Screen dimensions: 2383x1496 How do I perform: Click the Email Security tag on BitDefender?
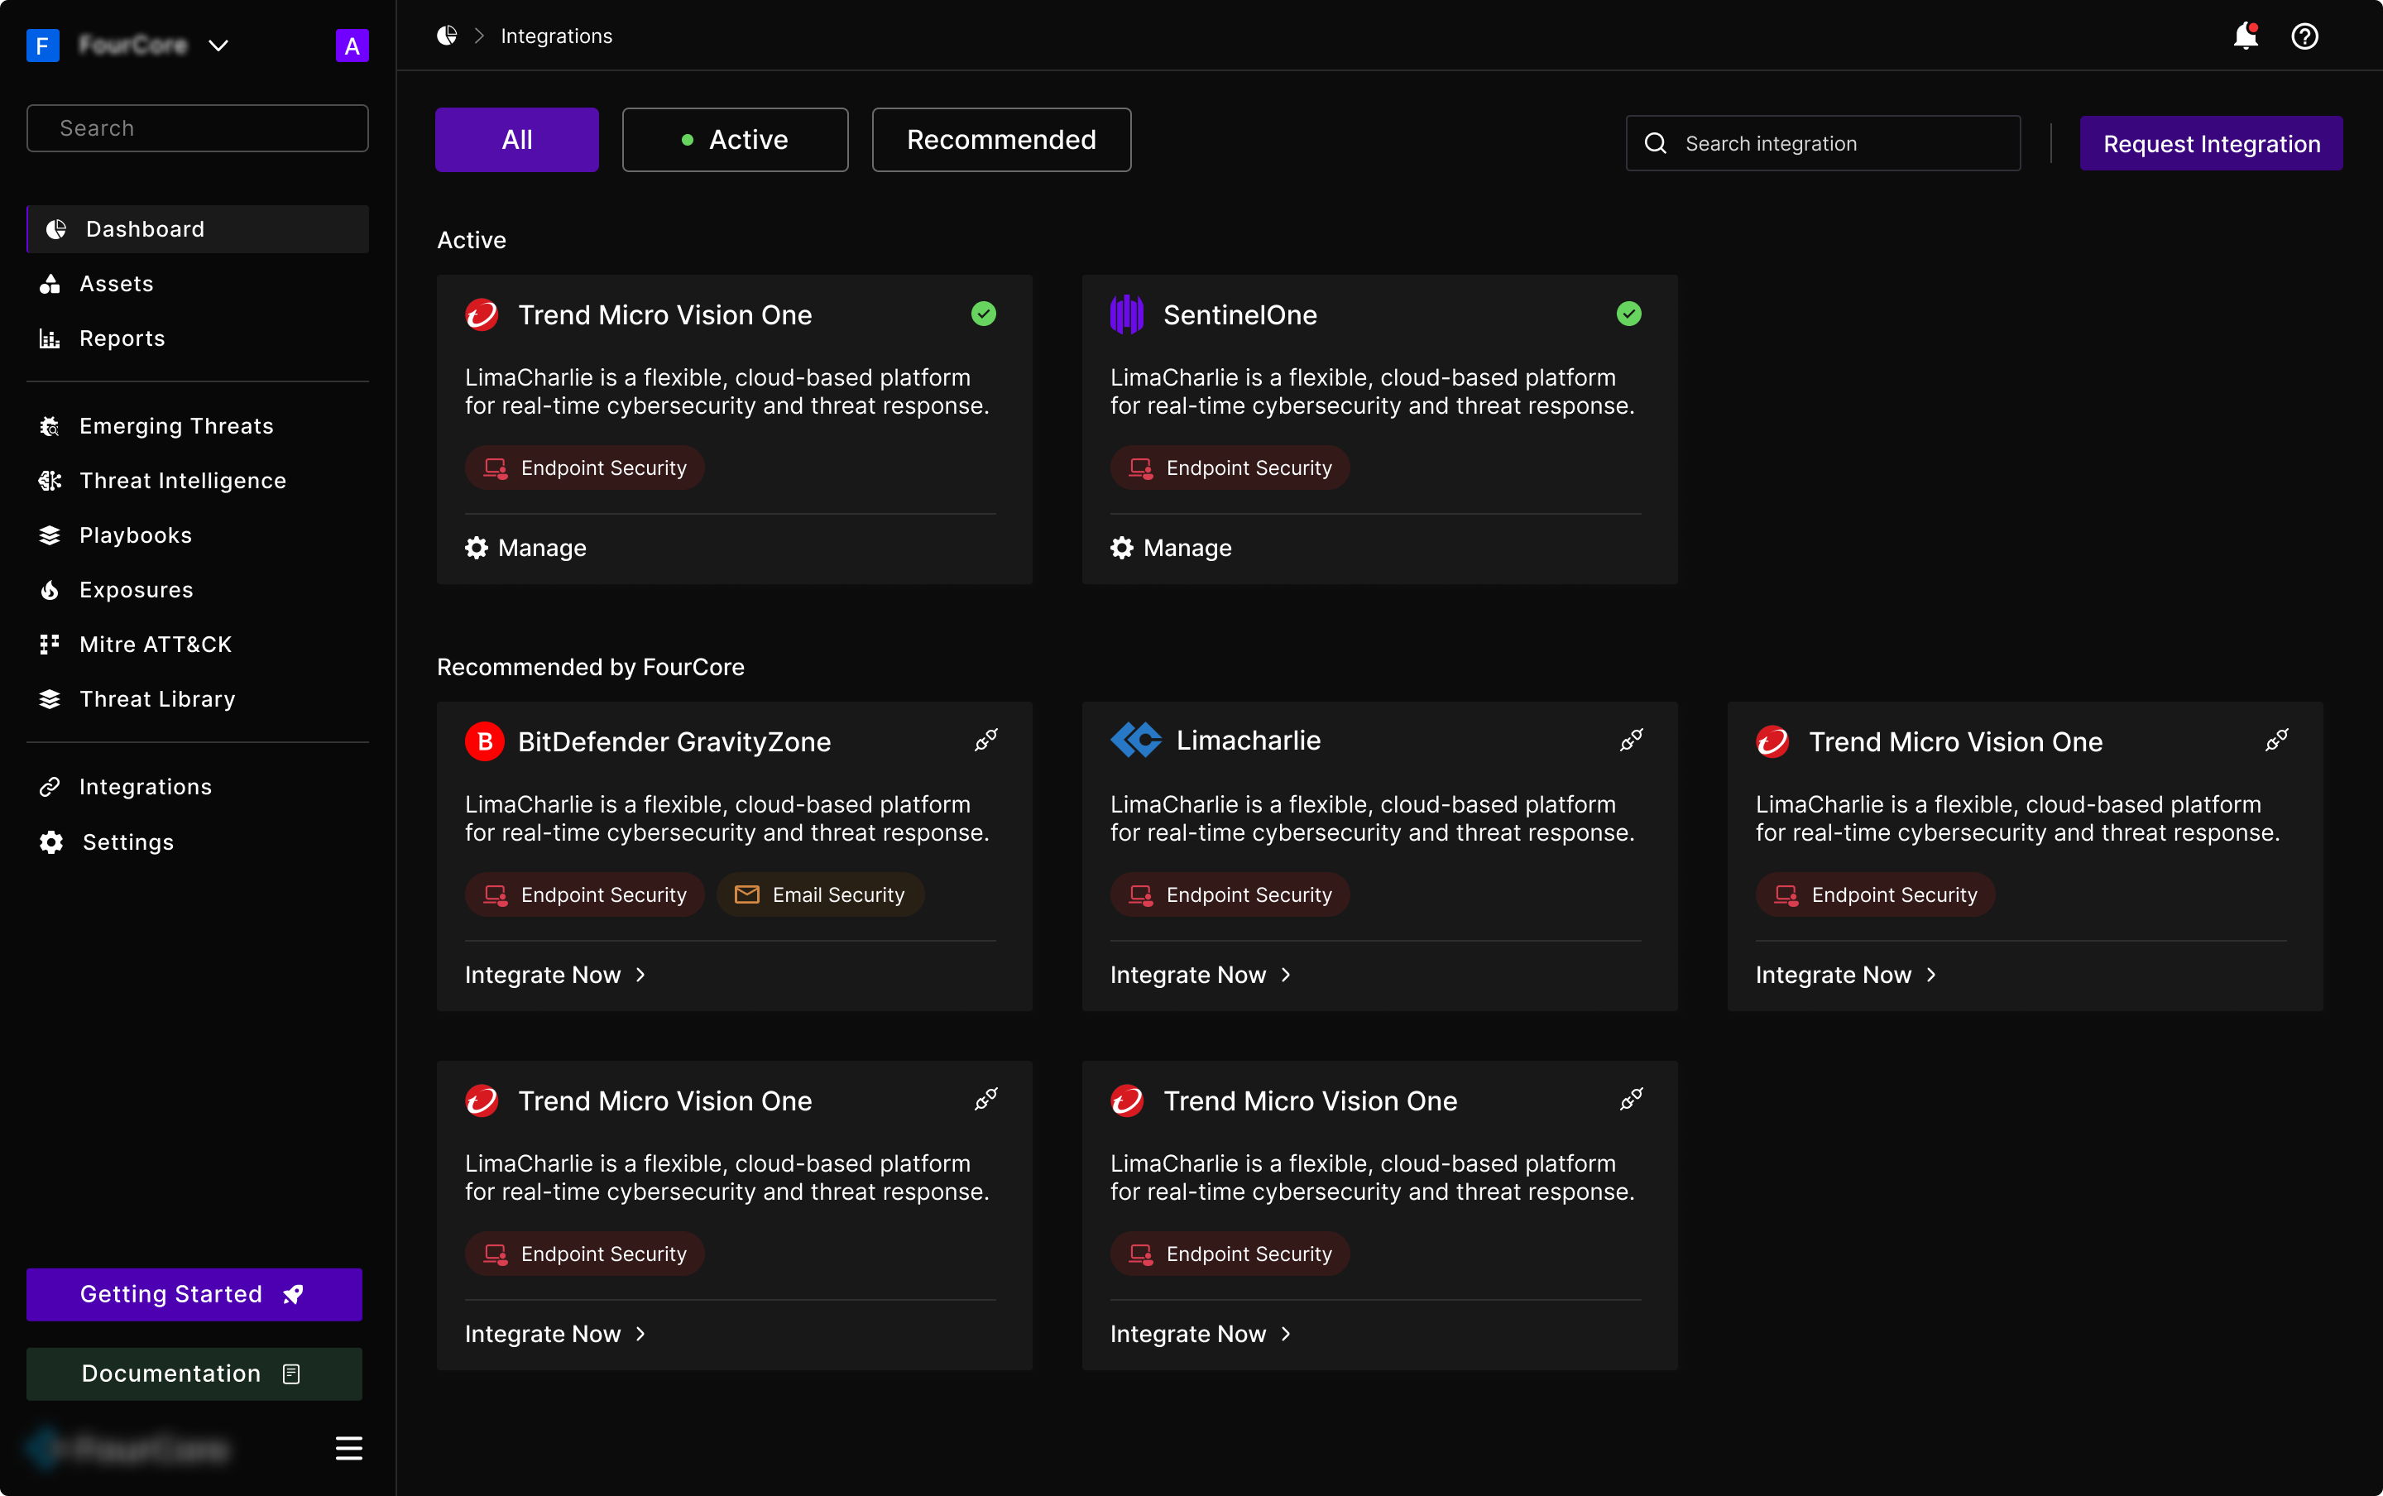(820, 894)
